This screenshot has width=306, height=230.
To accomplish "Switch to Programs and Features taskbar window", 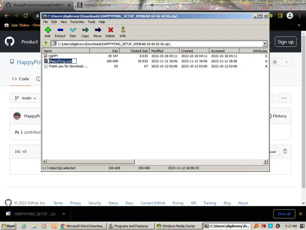I will pos(131,226).
